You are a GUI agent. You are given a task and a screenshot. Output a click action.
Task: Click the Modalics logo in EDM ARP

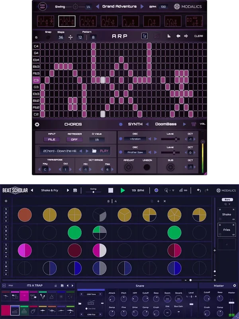(x=188, y=6)
